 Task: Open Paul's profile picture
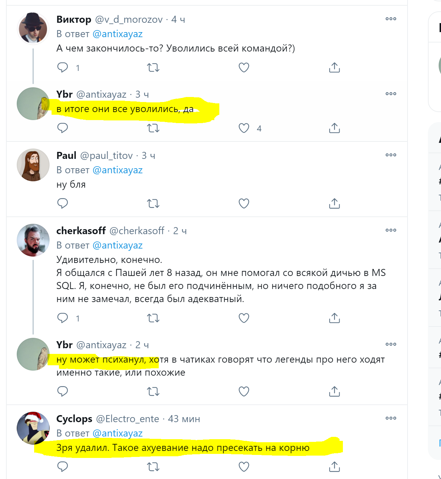pos(33,165)
